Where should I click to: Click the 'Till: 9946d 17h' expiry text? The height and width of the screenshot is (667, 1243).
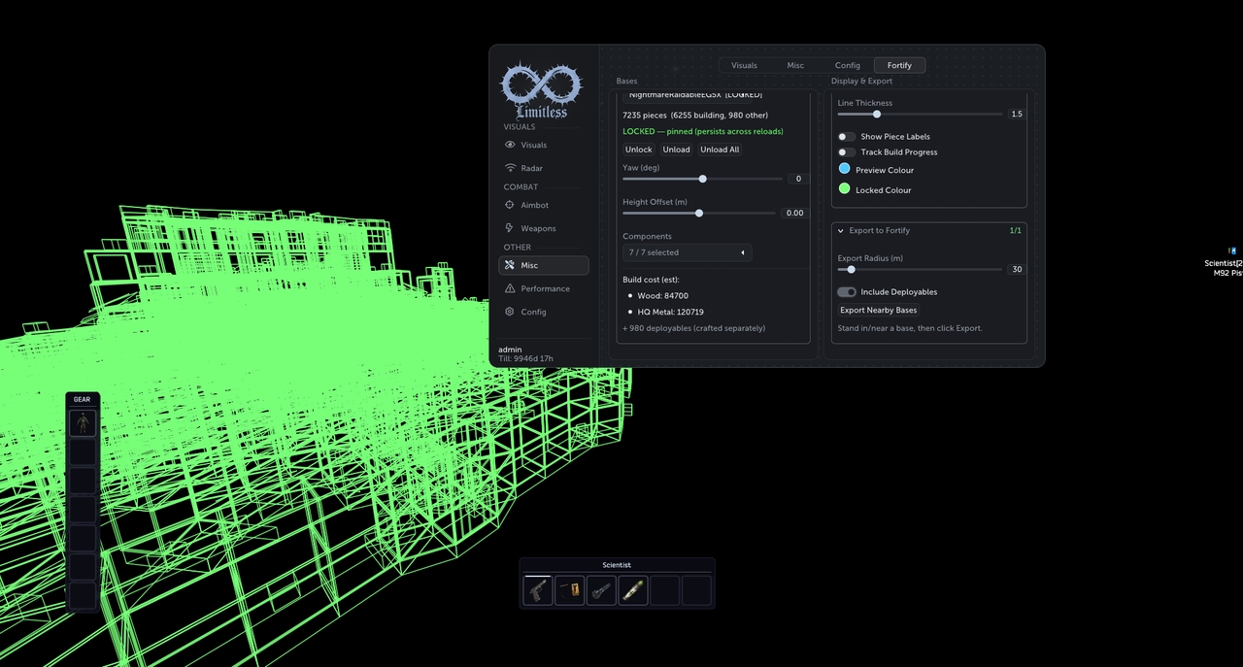525,359
